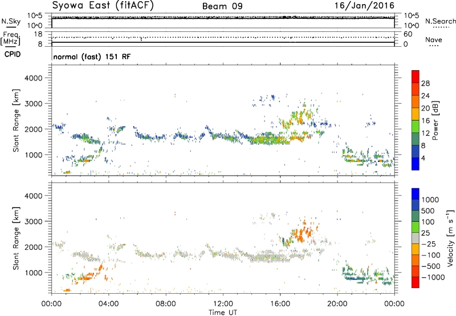Screen dimensions: 456x316
Task: Pick the gray segment of velocity colorbar
Action: pos(416,238)
